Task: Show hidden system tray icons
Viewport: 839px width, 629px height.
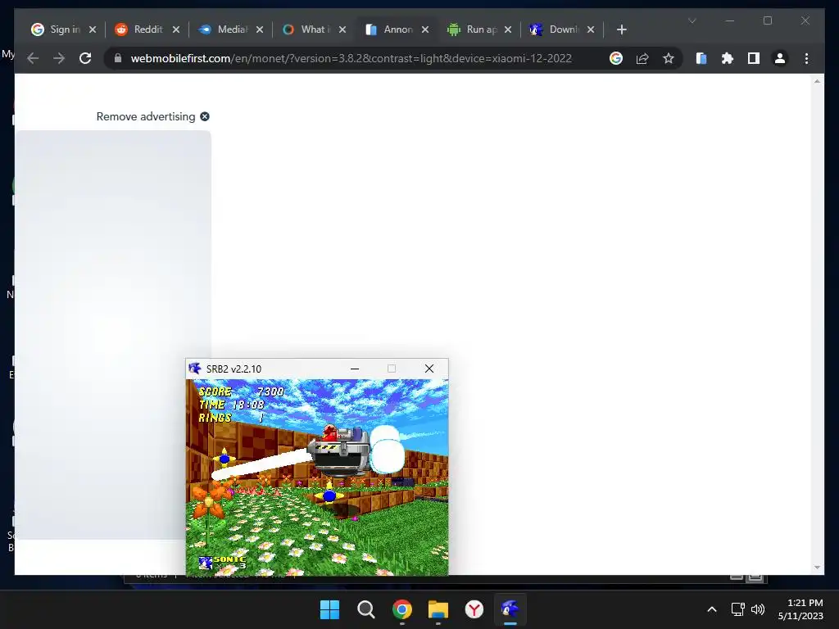Action: [712, 609]
